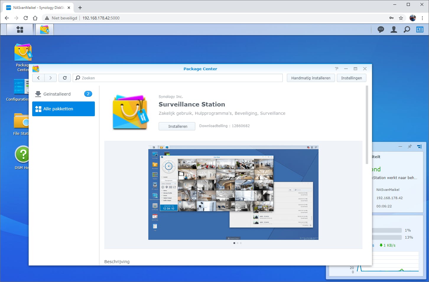Image resolution: width=429 pixels, height=282 pixels.
Task: Click the browser address bar URL
Action: [x=101, y=18]
